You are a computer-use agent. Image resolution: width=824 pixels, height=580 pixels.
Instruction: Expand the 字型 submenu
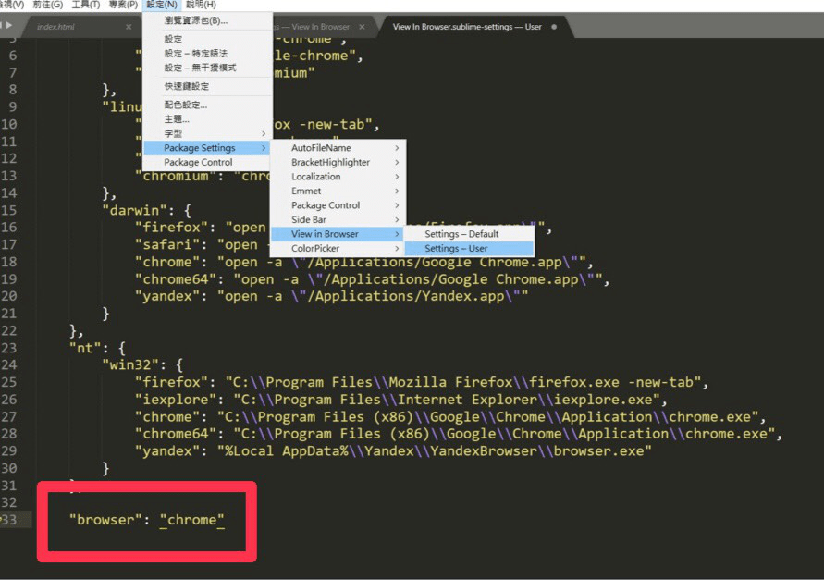pyautogui.click(x=207, y=133)
